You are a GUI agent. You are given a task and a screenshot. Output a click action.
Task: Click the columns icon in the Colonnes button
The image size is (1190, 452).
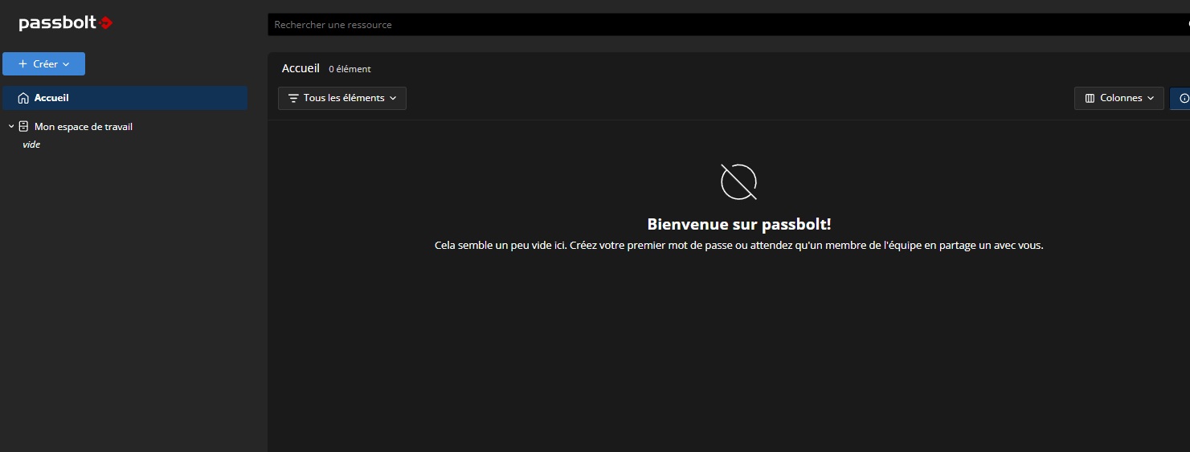[1090, 98]
